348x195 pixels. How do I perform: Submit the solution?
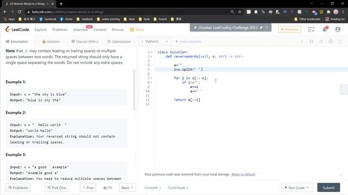click(328, 187)
